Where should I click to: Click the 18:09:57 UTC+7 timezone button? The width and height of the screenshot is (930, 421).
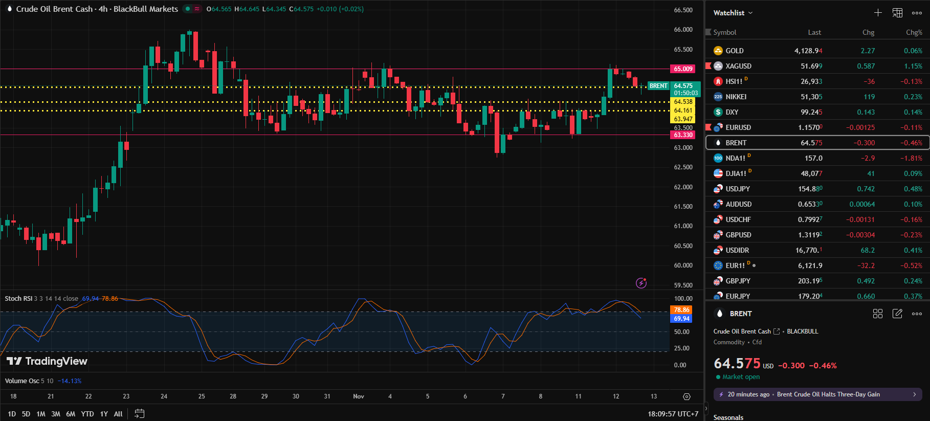[x=673, y=414]
